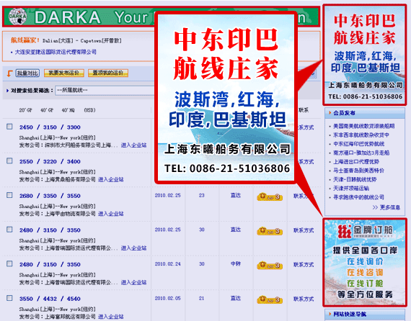The image size is (411, 321).
Task: Click the 金牌订舱 logo in bottom ad
Action: pos(365,231)
